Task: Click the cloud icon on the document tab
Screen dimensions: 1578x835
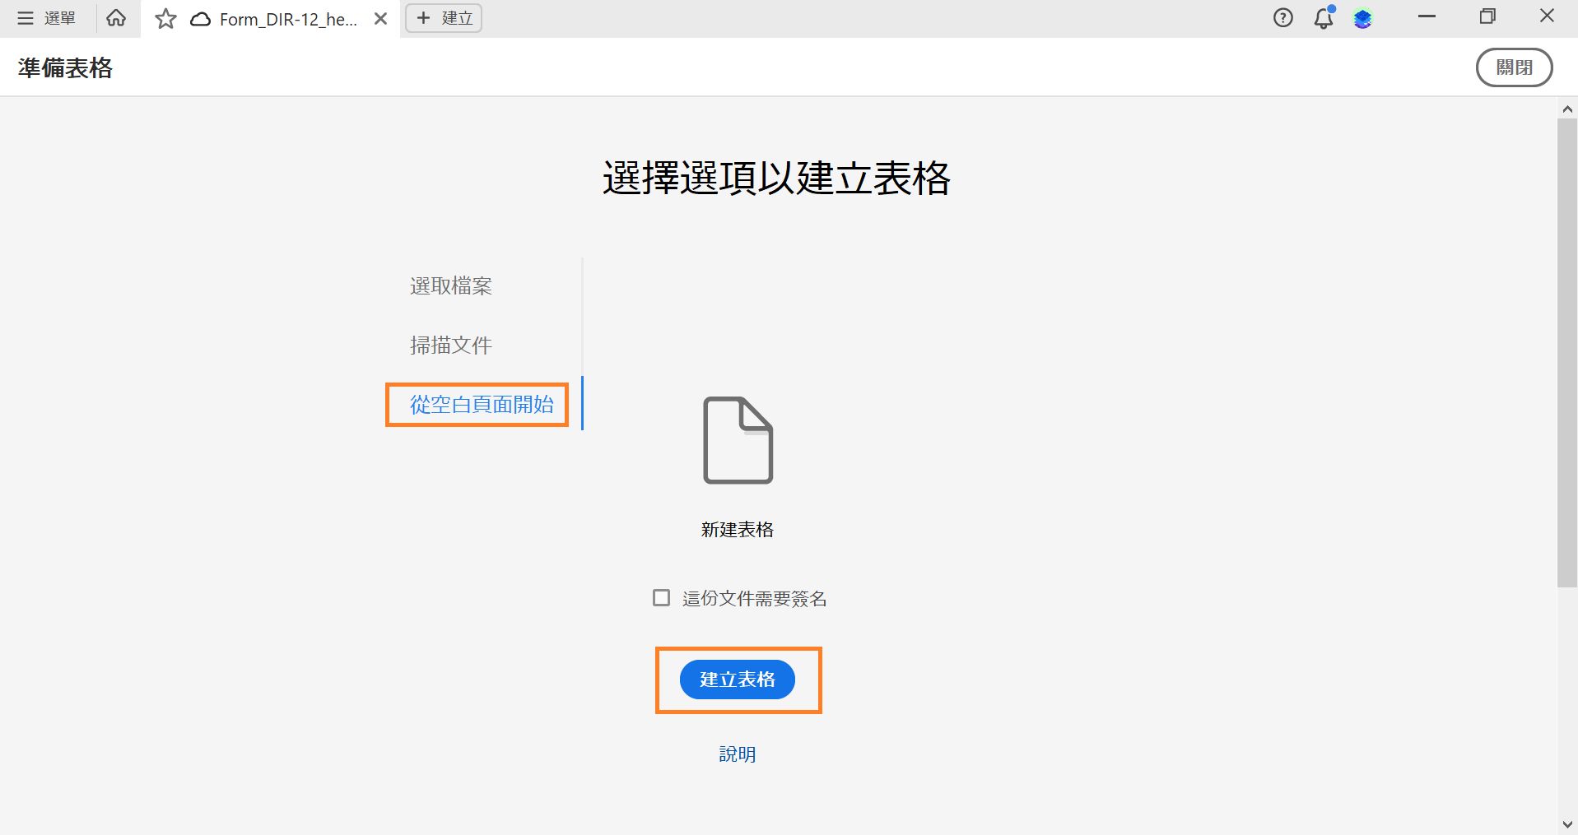Action: click(198, 17)
